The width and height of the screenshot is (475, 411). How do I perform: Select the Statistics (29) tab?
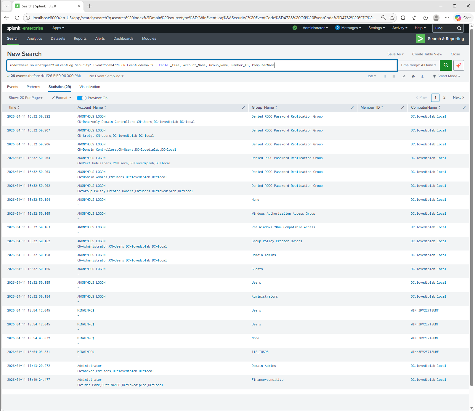pos(60,87)
